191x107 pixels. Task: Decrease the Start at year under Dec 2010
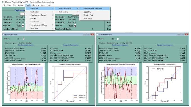click(75, 27)
